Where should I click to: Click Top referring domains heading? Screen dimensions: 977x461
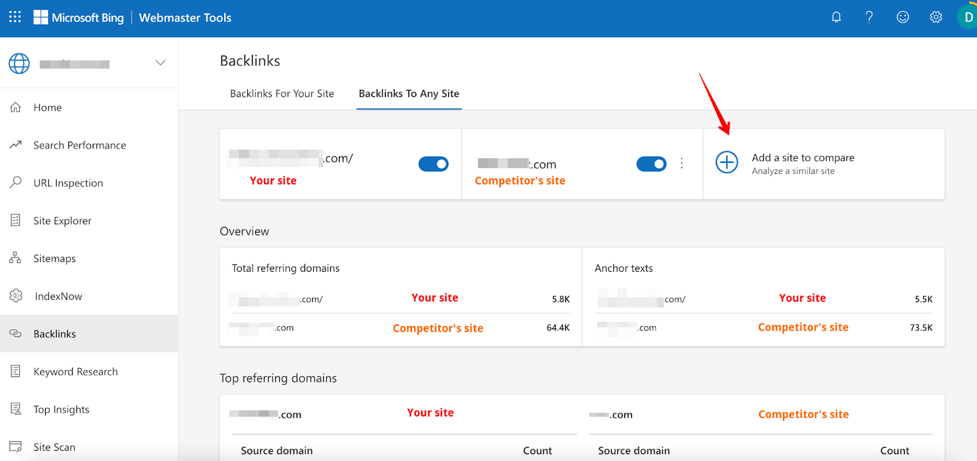278,378
